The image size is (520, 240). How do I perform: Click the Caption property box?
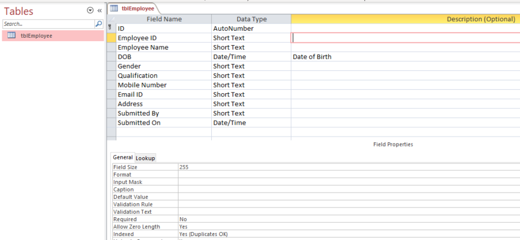tap(349, 189)
